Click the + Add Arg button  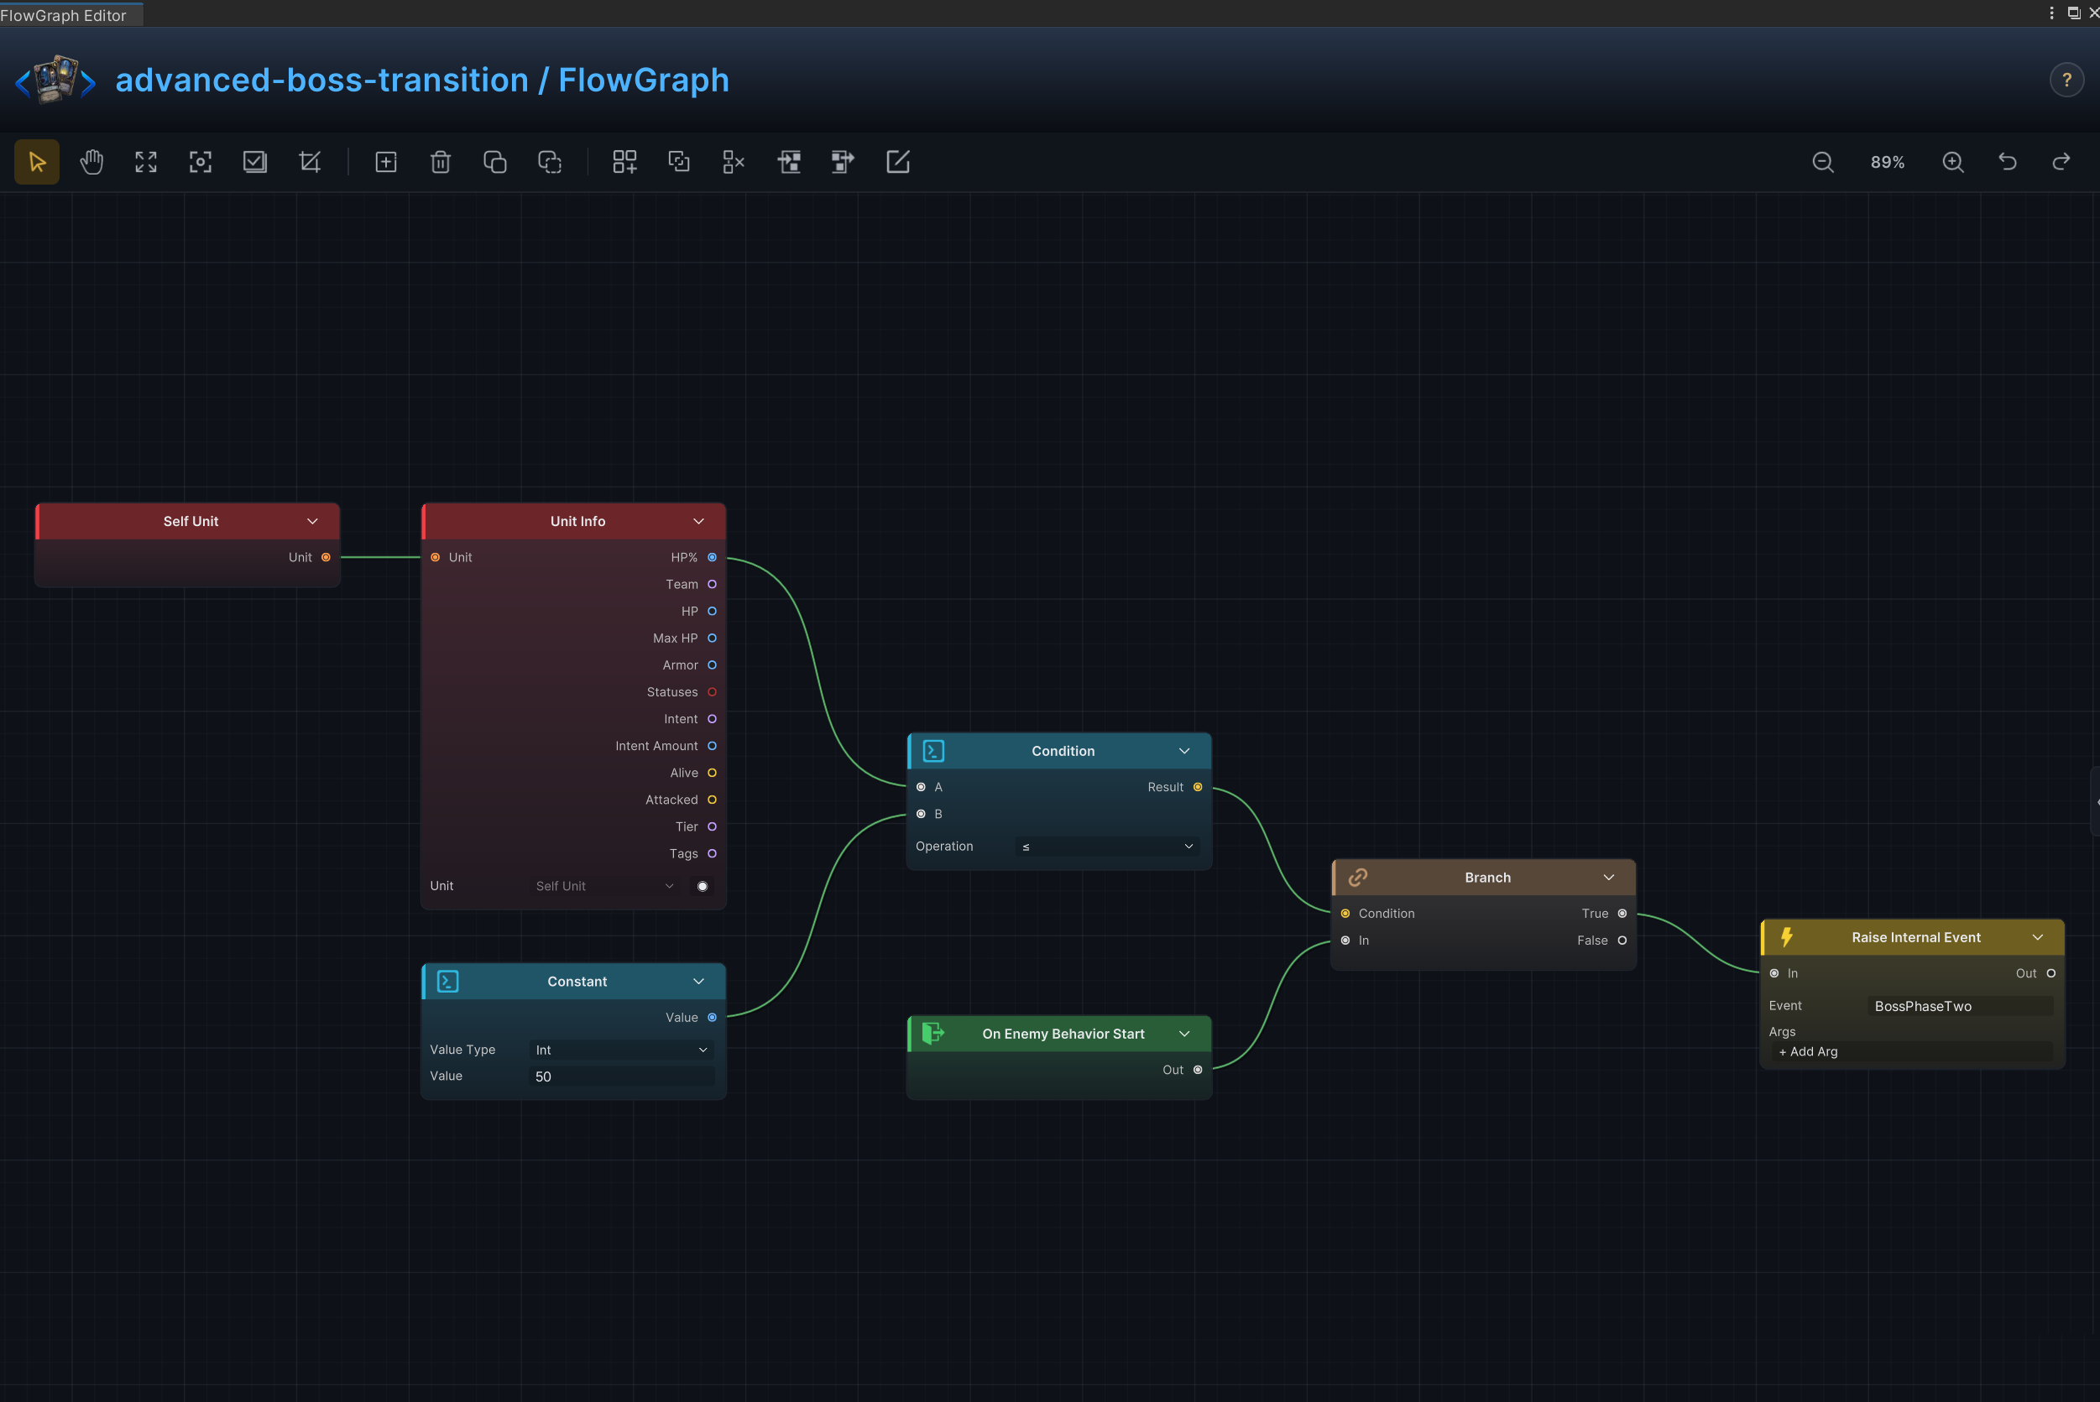[1912, 1051]
